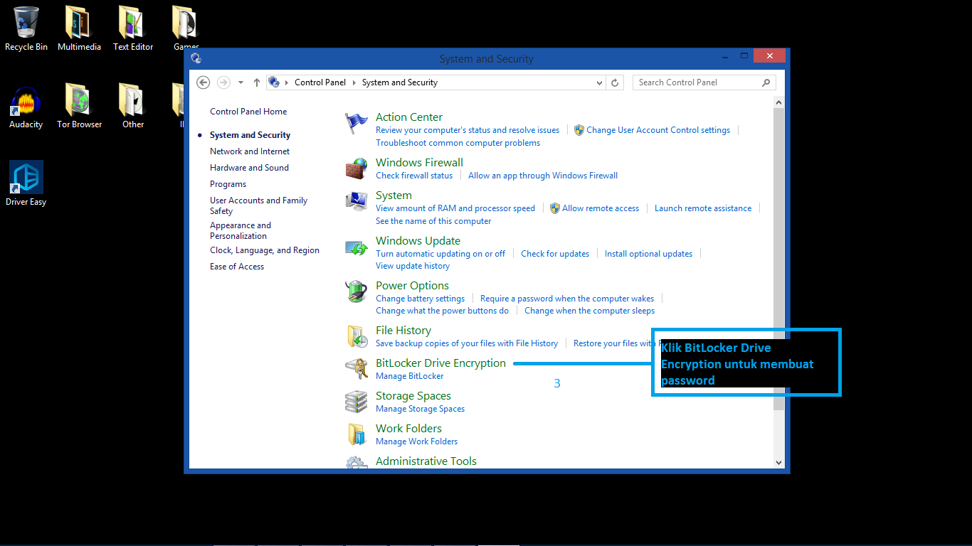The width and height of the screenshot is (972, 546).
Task: Click Turn automatic updating on or off
Action: coord(440,254)
